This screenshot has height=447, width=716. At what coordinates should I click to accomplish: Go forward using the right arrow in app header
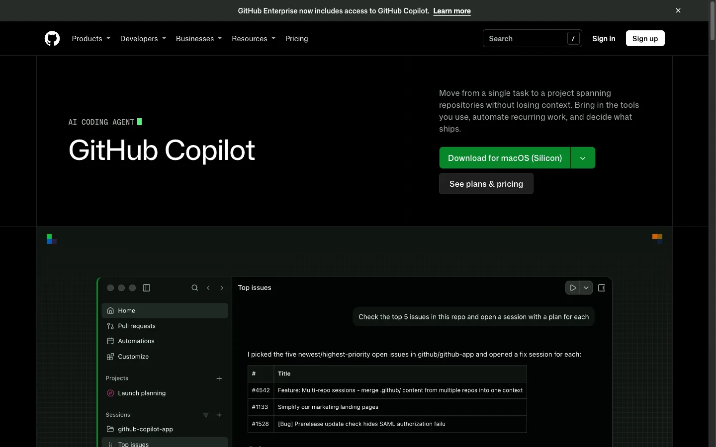(x=222, y=288)
